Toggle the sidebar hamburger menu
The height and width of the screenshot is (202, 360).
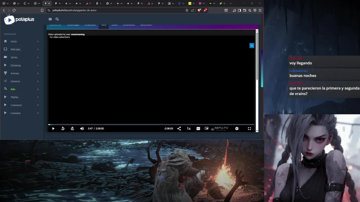pyautogui.click(x=50, y=19)
